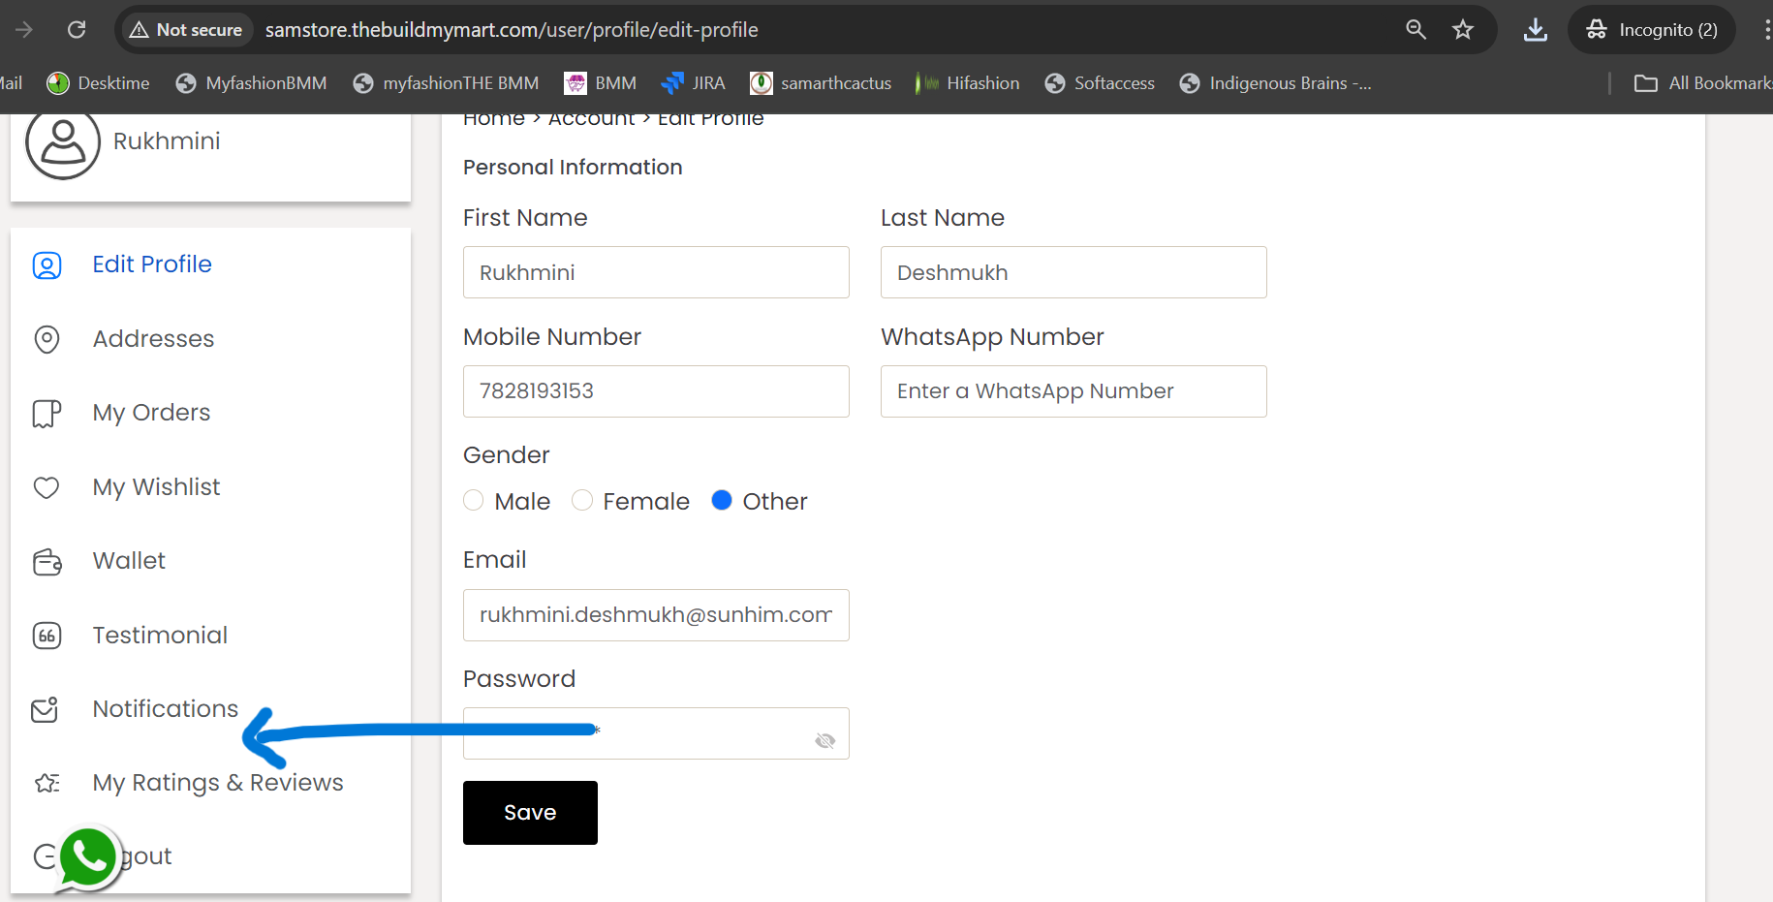This screenshot has height=902, width=1773.
Task: Click the Wallet icon
Action: pyautogui.click(x=47, y=562)
